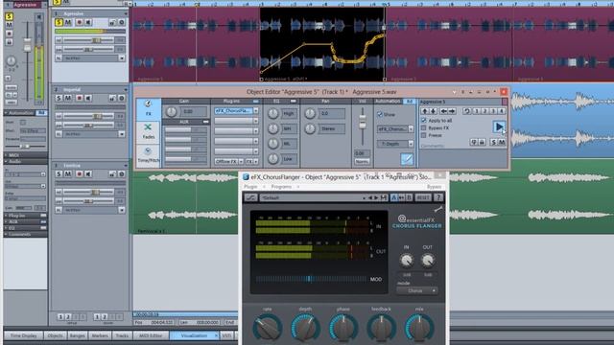This screenshot has height=345, width=614.
Task: Click the lock icon in Object Editor
Action: [482, 143]
